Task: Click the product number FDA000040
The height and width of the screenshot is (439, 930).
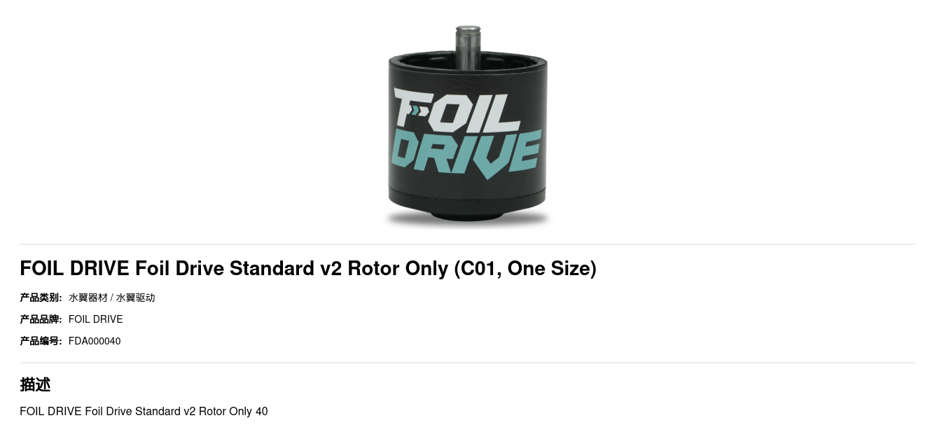Action: (x=95, y=341)
